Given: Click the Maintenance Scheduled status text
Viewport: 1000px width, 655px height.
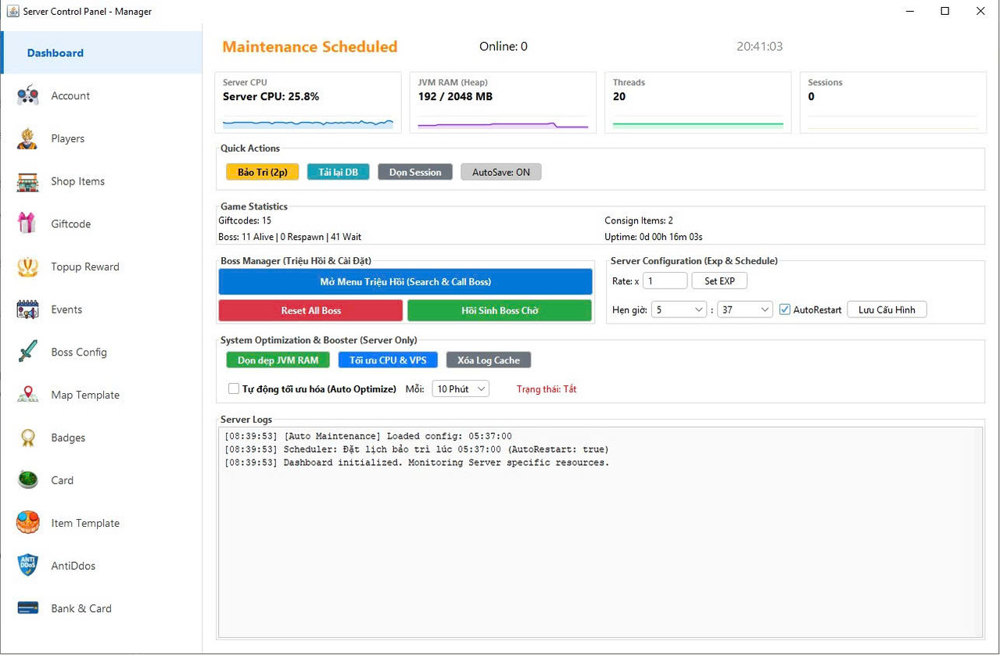Looking at the screenshot, I should point(310,47).
